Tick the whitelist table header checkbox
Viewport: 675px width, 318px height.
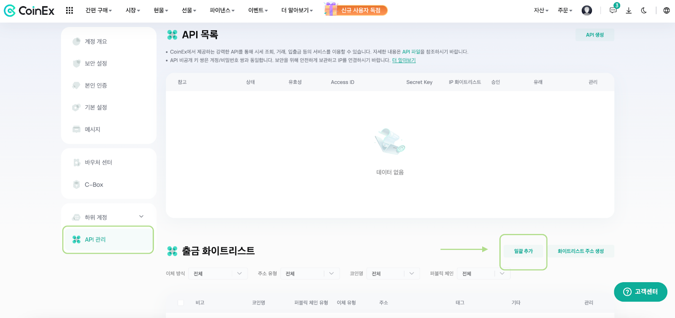coord(181,303)
